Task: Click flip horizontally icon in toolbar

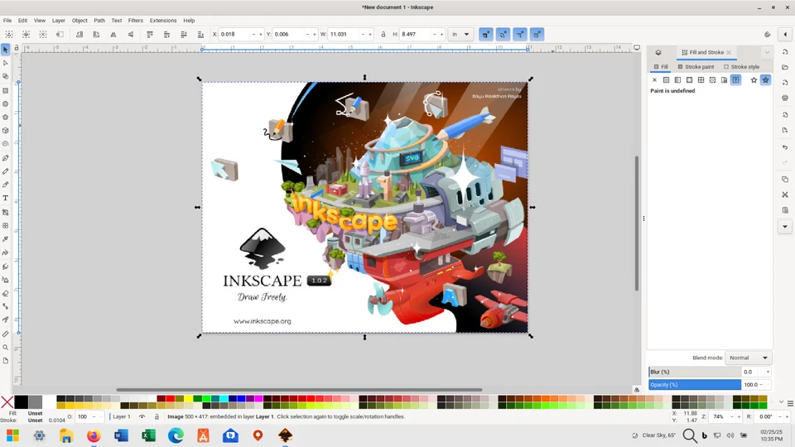Action: pos(113,35)
